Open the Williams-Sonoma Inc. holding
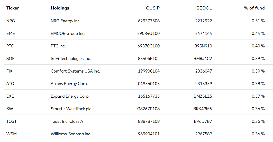This screenshot has height=142, width=273. click(71, 134)
